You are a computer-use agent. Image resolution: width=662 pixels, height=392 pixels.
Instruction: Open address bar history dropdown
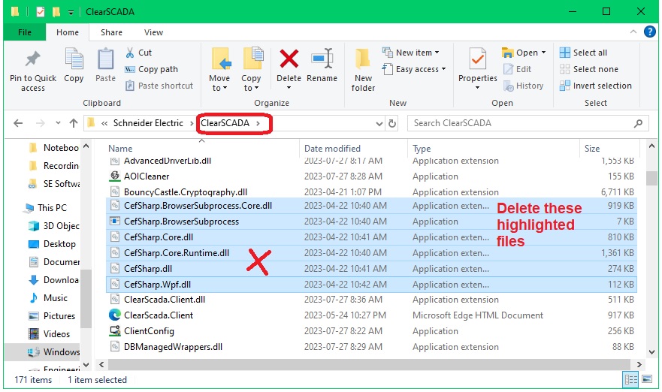379,124
